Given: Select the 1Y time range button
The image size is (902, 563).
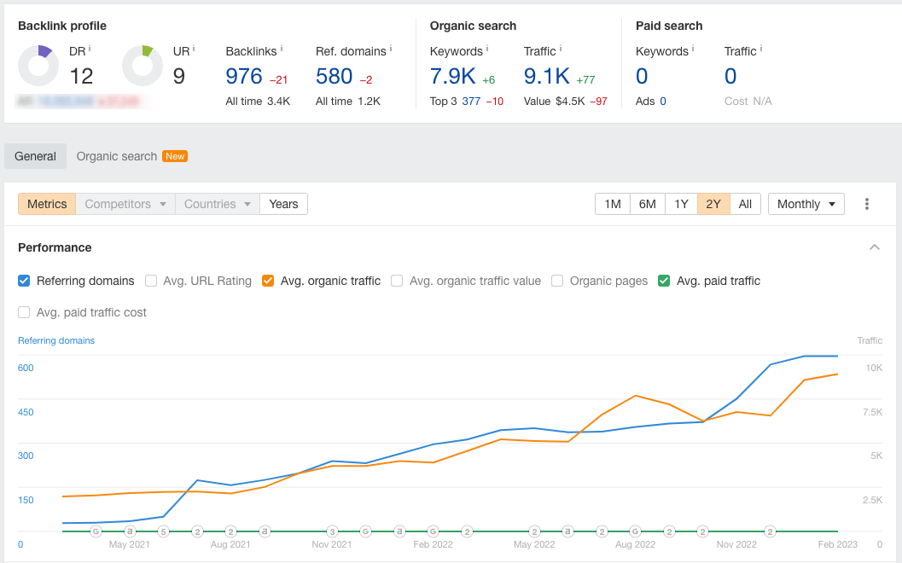Looking at the screenshot, I should [681, 204].
